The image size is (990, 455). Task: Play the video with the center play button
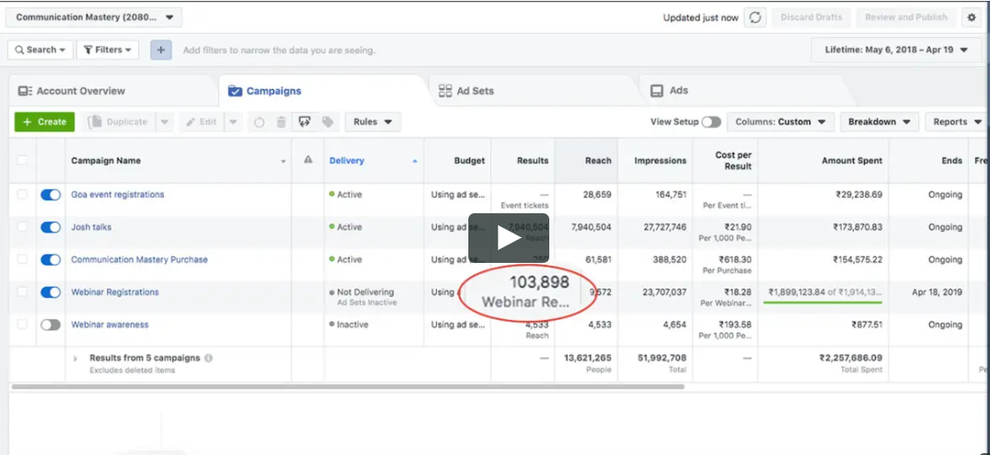(508, 238)
